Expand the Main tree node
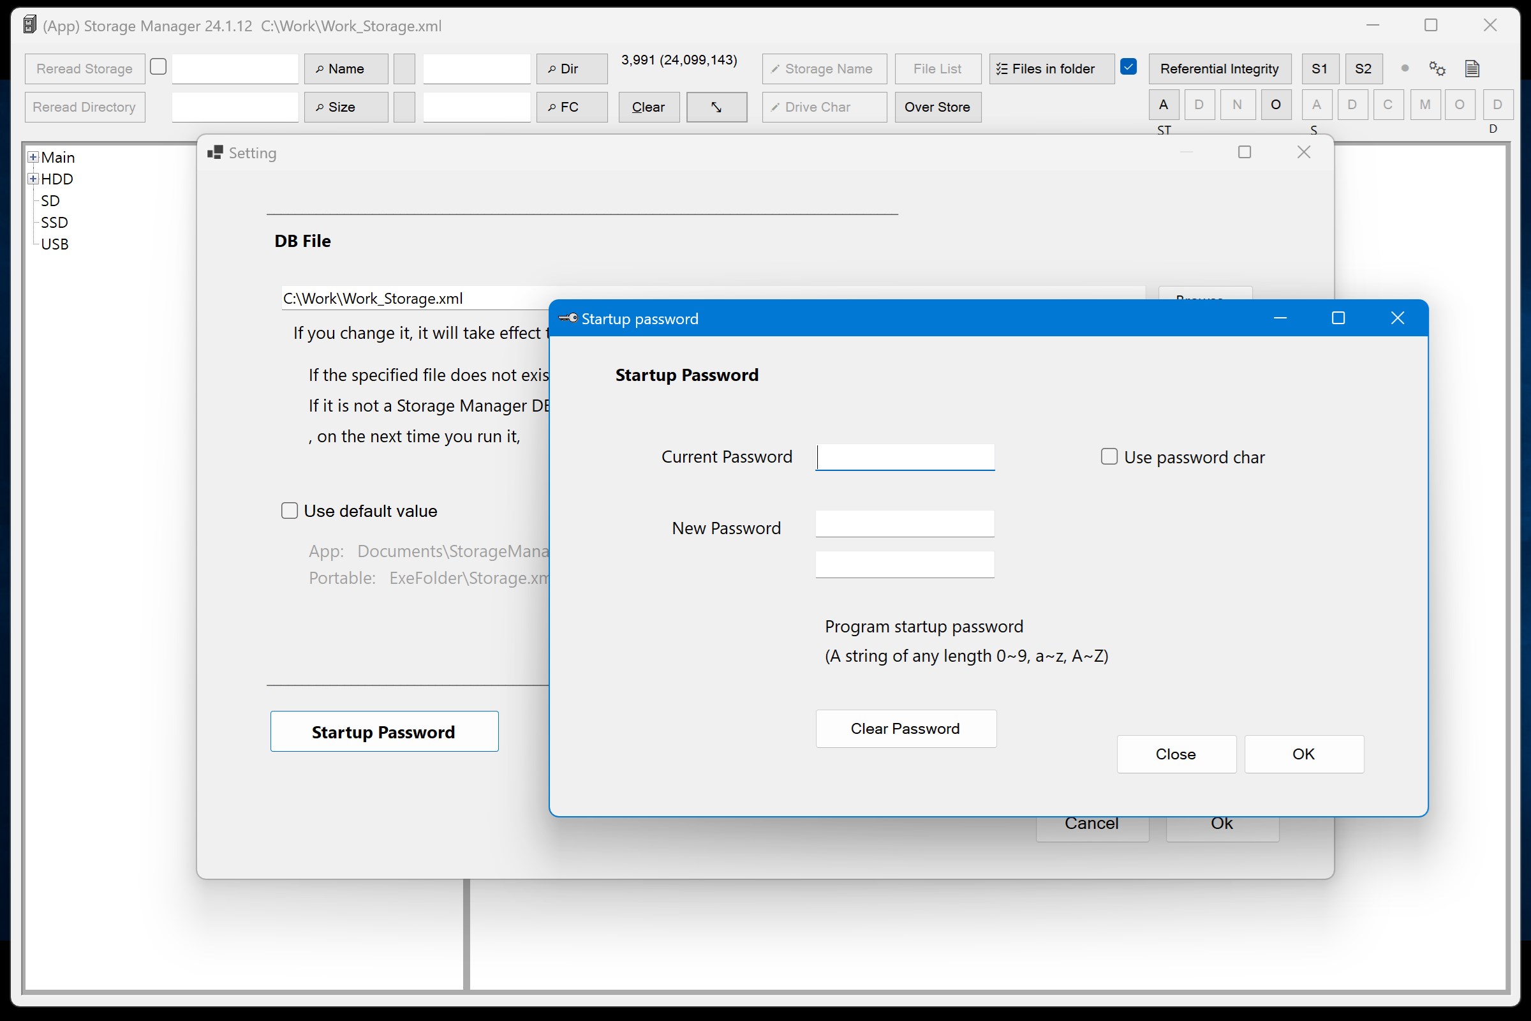Viewport: 1531px width, 1021px height. pos(33,157)
